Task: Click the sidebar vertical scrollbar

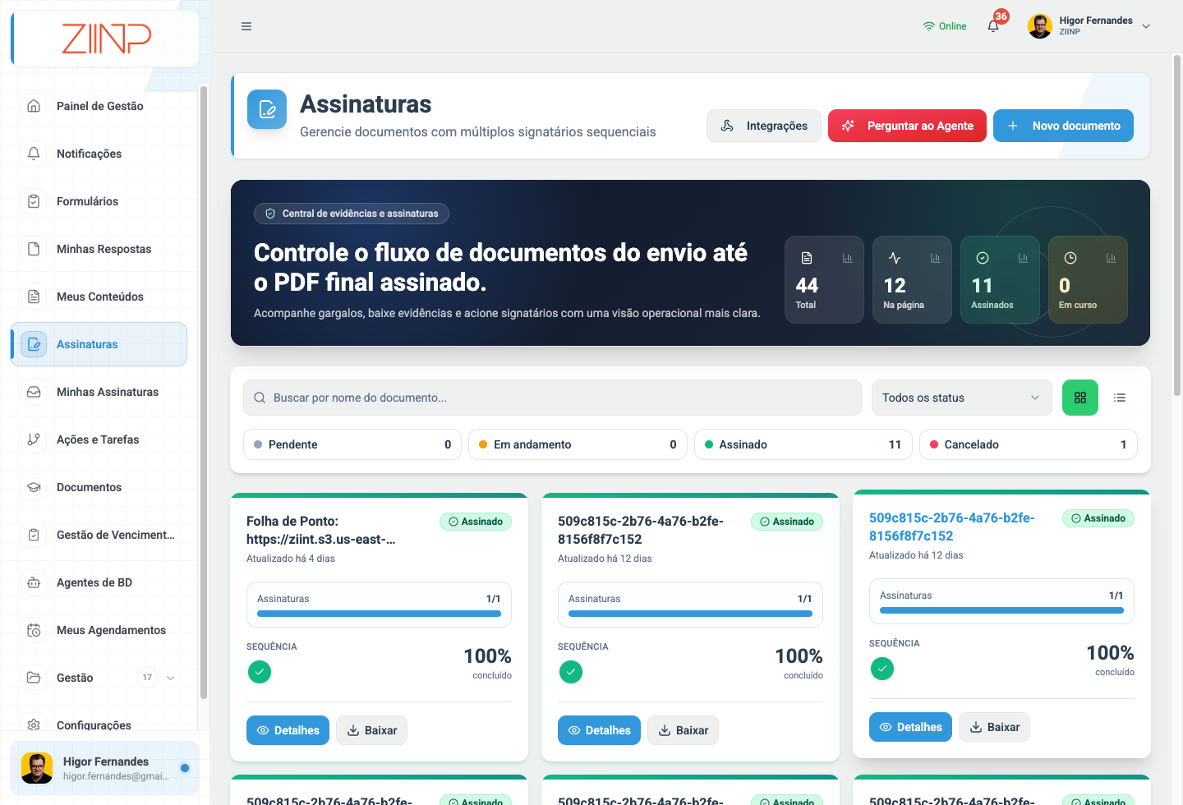Action: [203, 393]
